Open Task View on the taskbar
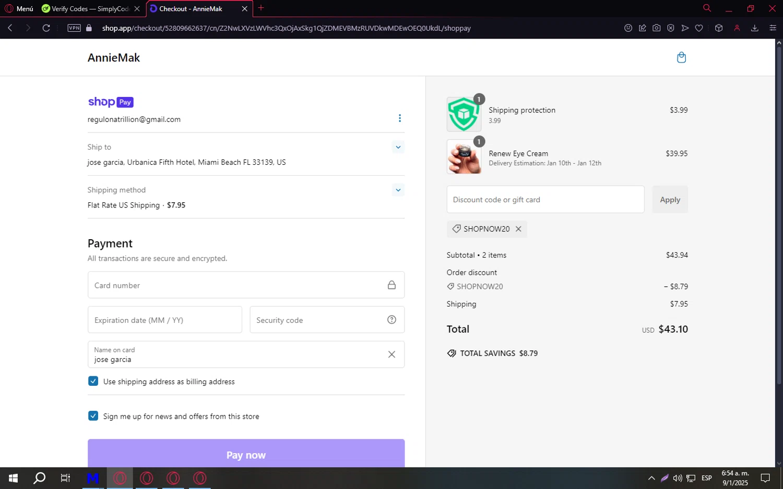This screenshot has width=783, height=489. point(65,478)
